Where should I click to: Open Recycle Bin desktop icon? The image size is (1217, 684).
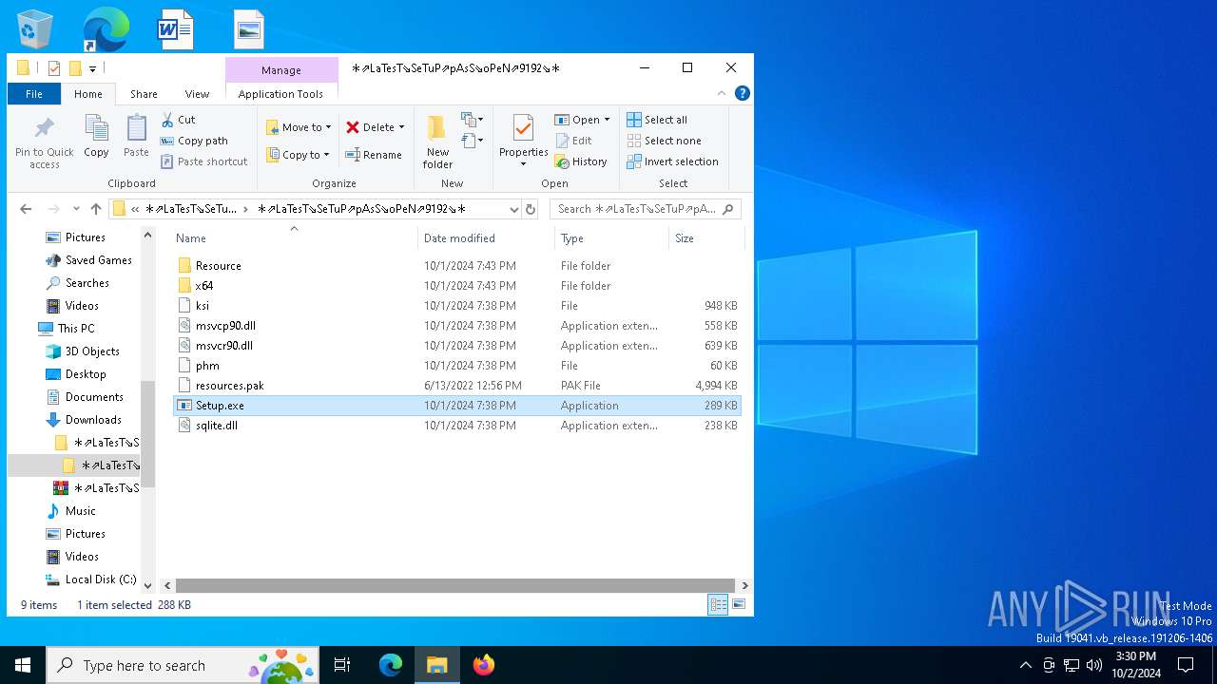35,28
